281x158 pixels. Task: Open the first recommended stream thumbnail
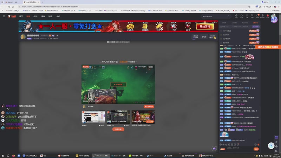(x=93, y=117)
